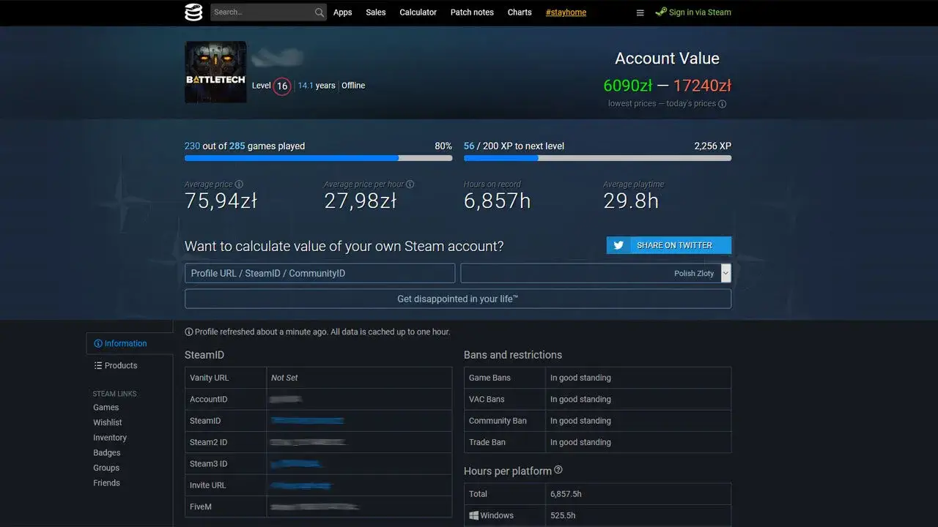Viewport: 938px width, 527px height.
Task: Click the info icon beside the profile refreshed notice
Action: 189,332
